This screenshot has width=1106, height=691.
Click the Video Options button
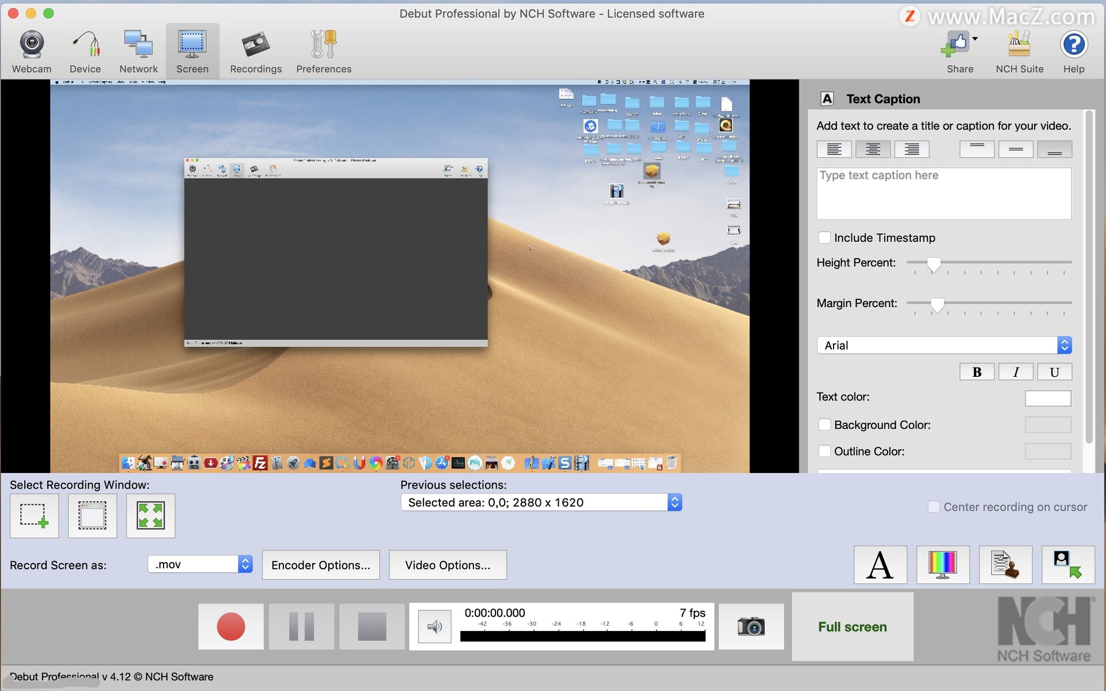[448, 565]
